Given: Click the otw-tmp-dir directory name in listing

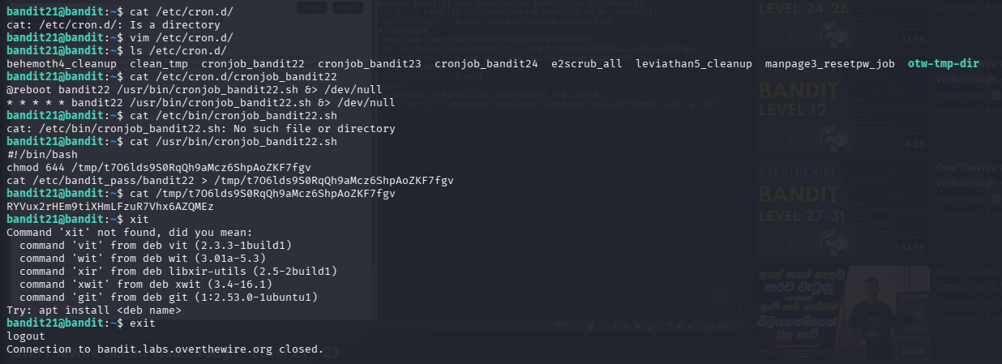Looking at the screenshot, I should point(943,63).
